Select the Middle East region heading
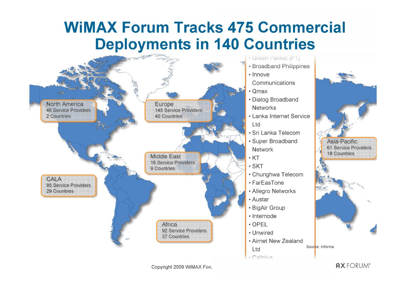The image size is (406, 287). [x=165, y=156]
